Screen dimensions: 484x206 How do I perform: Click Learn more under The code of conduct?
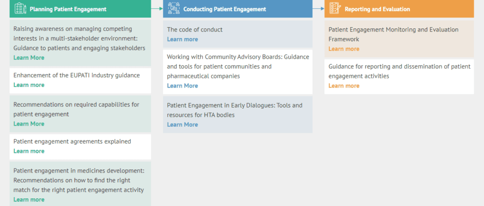pos(182,39)
